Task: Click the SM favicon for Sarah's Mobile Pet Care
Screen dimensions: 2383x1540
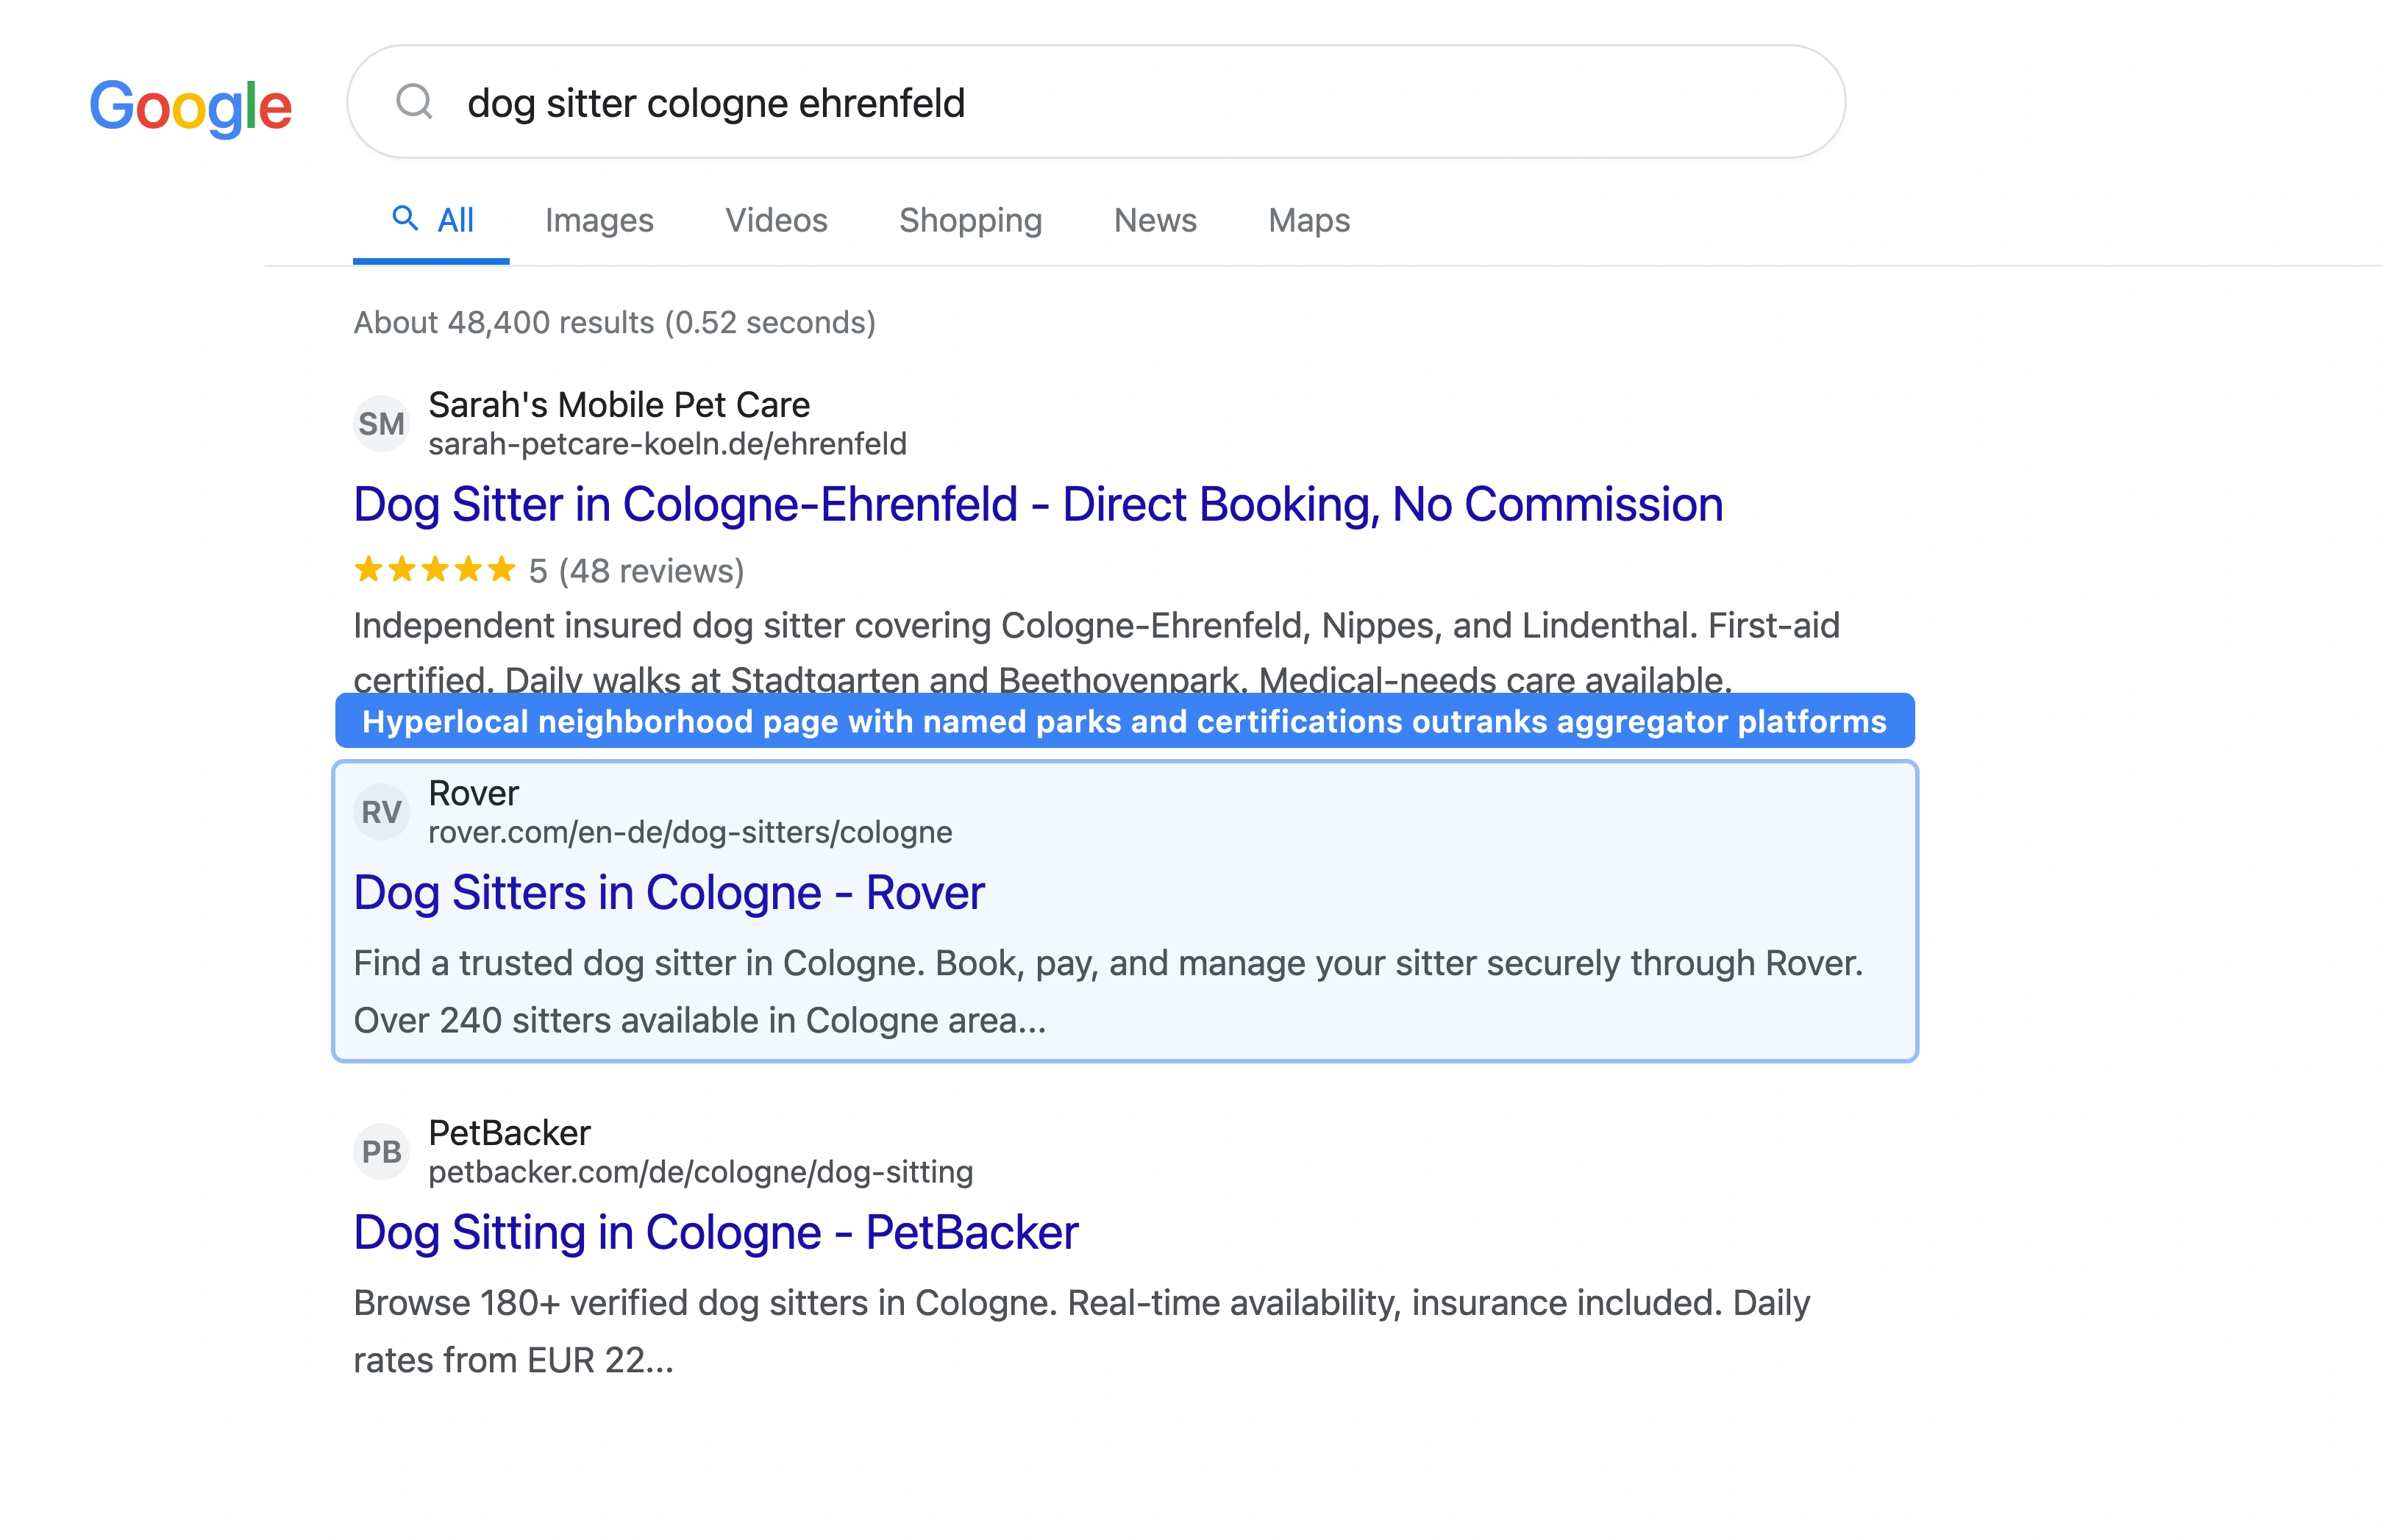Action: [381, 423]
